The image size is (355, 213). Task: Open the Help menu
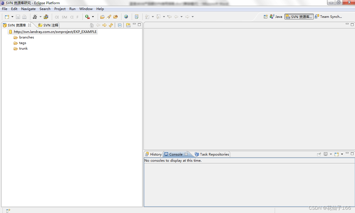(100, 9)
